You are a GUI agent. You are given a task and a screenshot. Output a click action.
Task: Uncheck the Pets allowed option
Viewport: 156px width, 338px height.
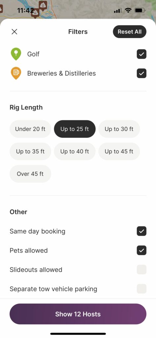(141, 251)
